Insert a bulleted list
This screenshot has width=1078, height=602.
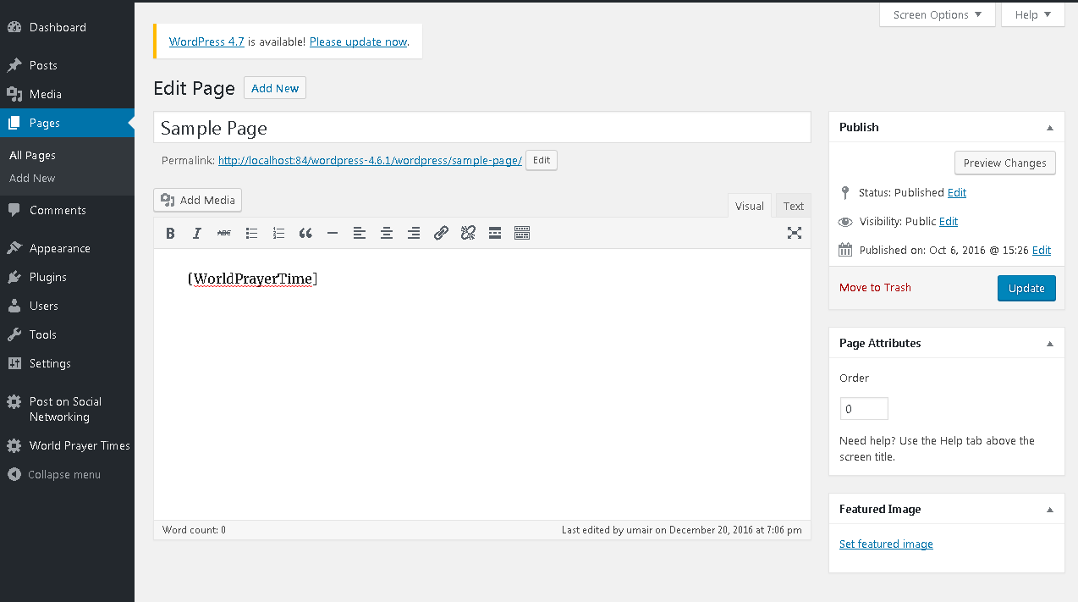251,234
